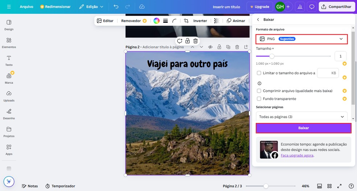Open the Redimensionar menu
357x191 pixels.
pyautogui.click(x=55, y=7)
